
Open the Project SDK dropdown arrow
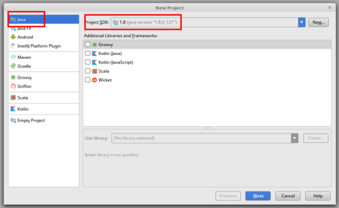tap(301, 22)
